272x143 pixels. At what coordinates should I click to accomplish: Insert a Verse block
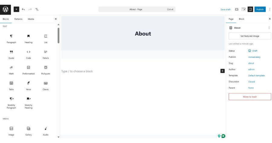coord(28,86)
